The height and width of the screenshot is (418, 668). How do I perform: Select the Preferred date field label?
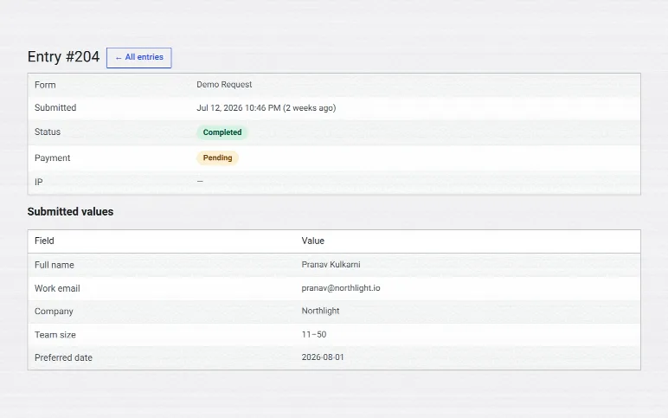tap(63, 357)
